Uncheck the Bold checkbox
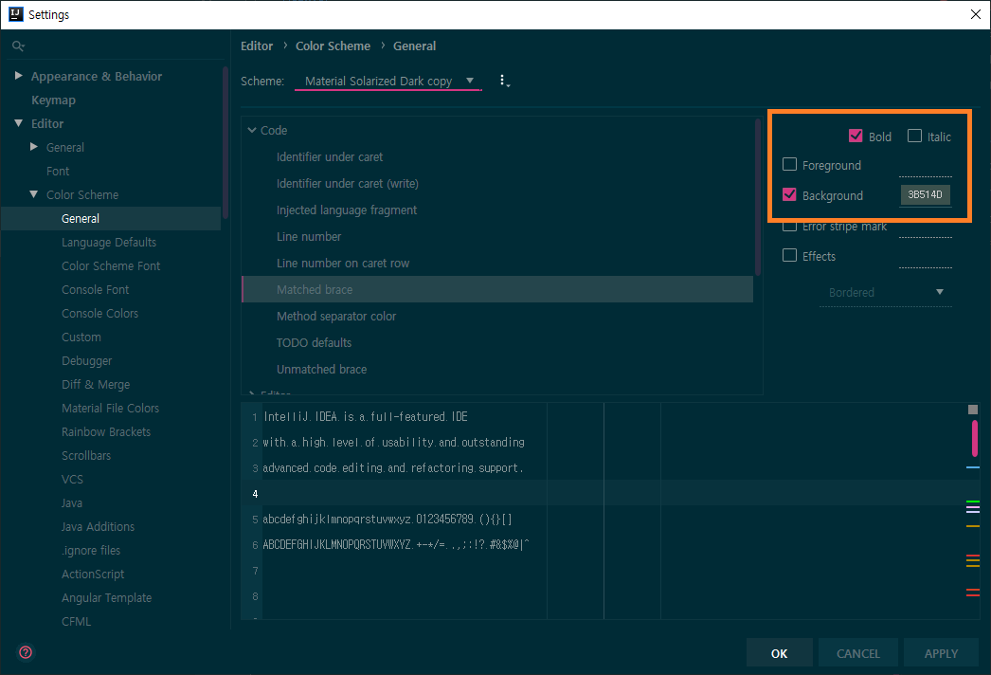Viewport: 991px width, 675px height. 856,136
